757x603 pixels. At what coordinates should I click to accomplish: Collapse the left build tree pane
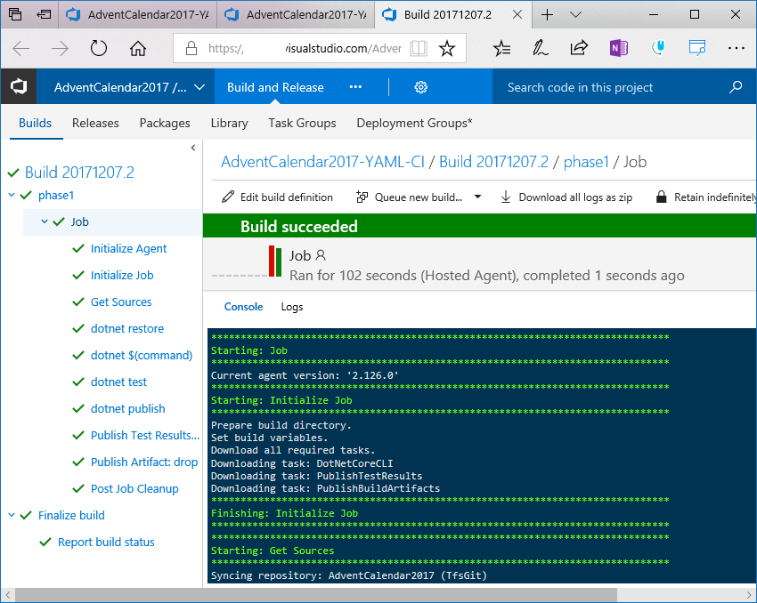click(x=193, y=148)
